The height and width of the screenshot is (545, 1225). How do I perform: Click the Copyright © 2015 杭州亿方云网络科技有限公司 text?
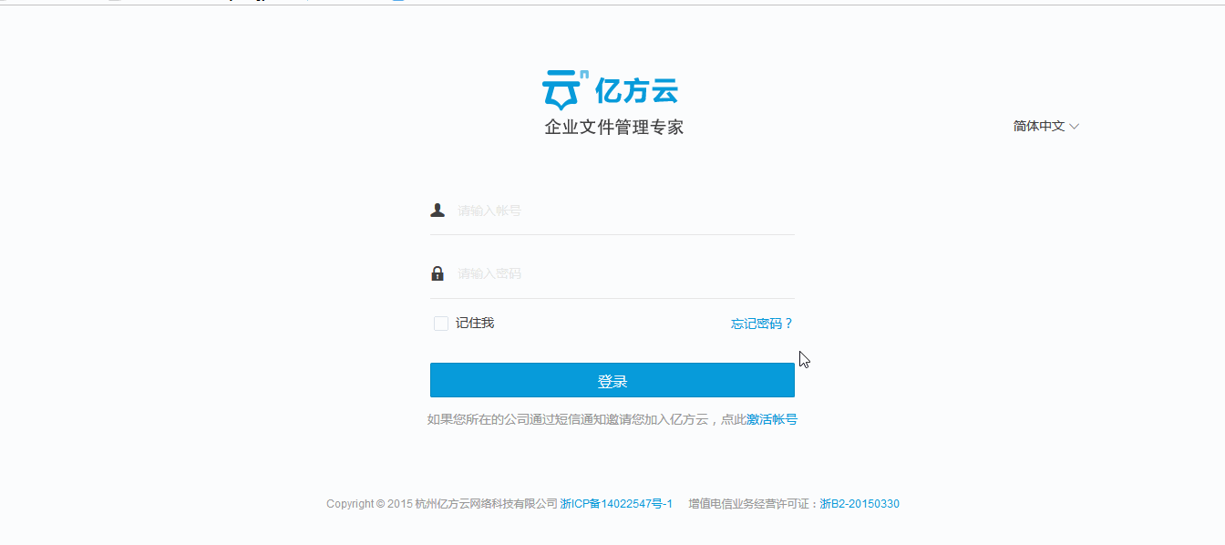[x=442, y=504]
